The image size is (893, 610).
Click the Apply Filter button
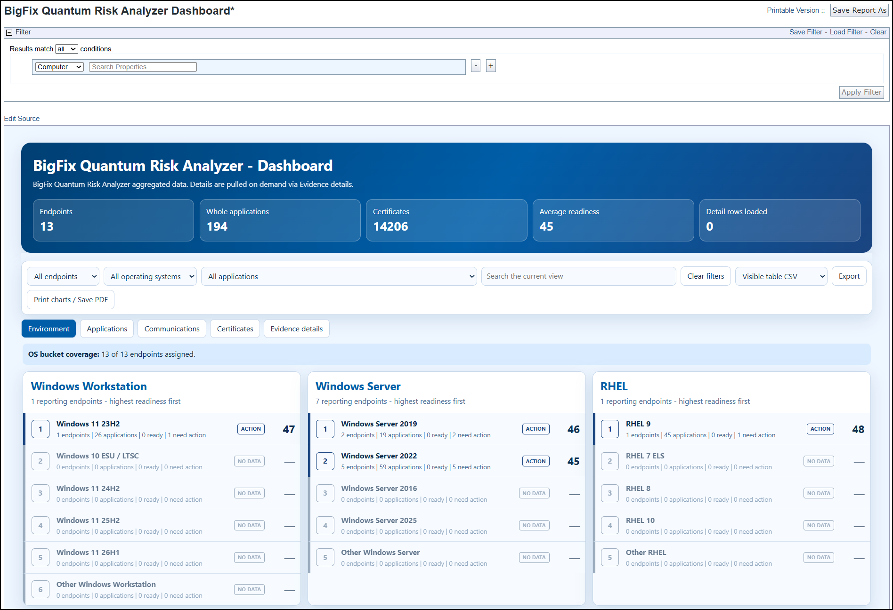pos(861,92)
